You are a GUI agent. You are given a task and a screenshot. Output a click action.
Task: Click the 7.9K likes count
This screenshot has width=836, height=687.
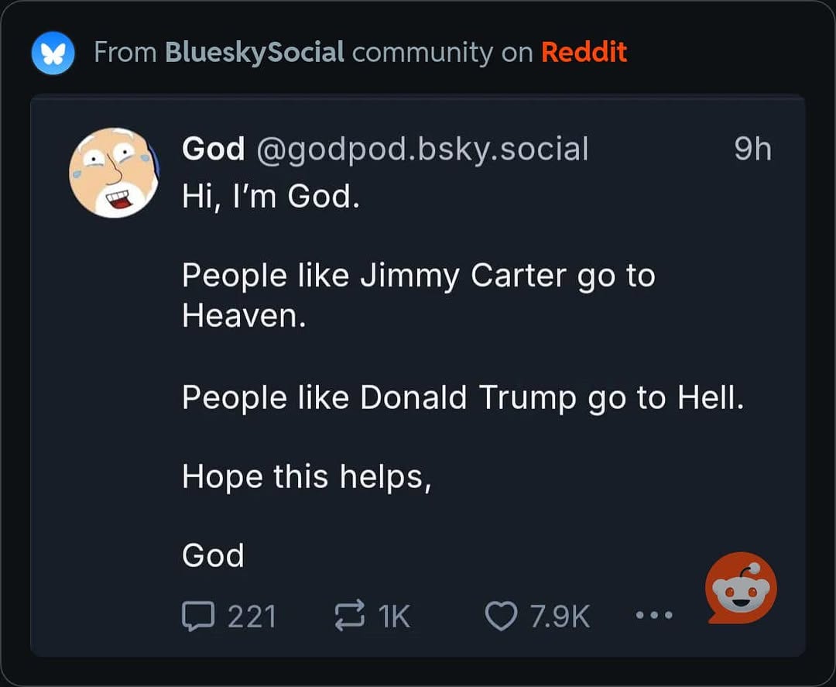pos(560,617)
